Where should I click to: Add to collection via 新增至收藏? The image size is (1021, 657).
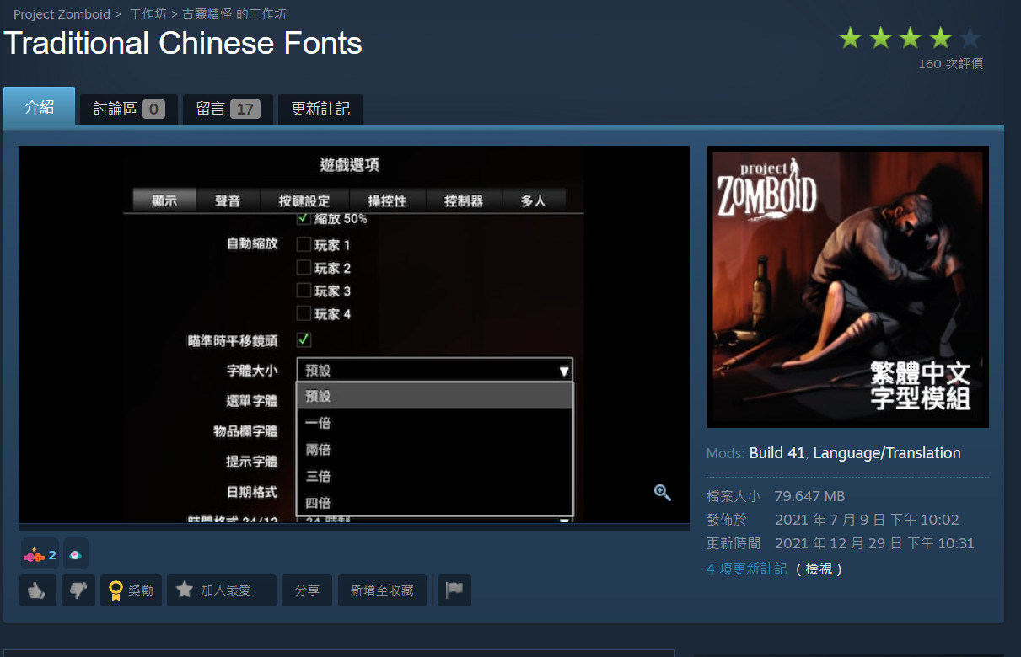(382, 590)
